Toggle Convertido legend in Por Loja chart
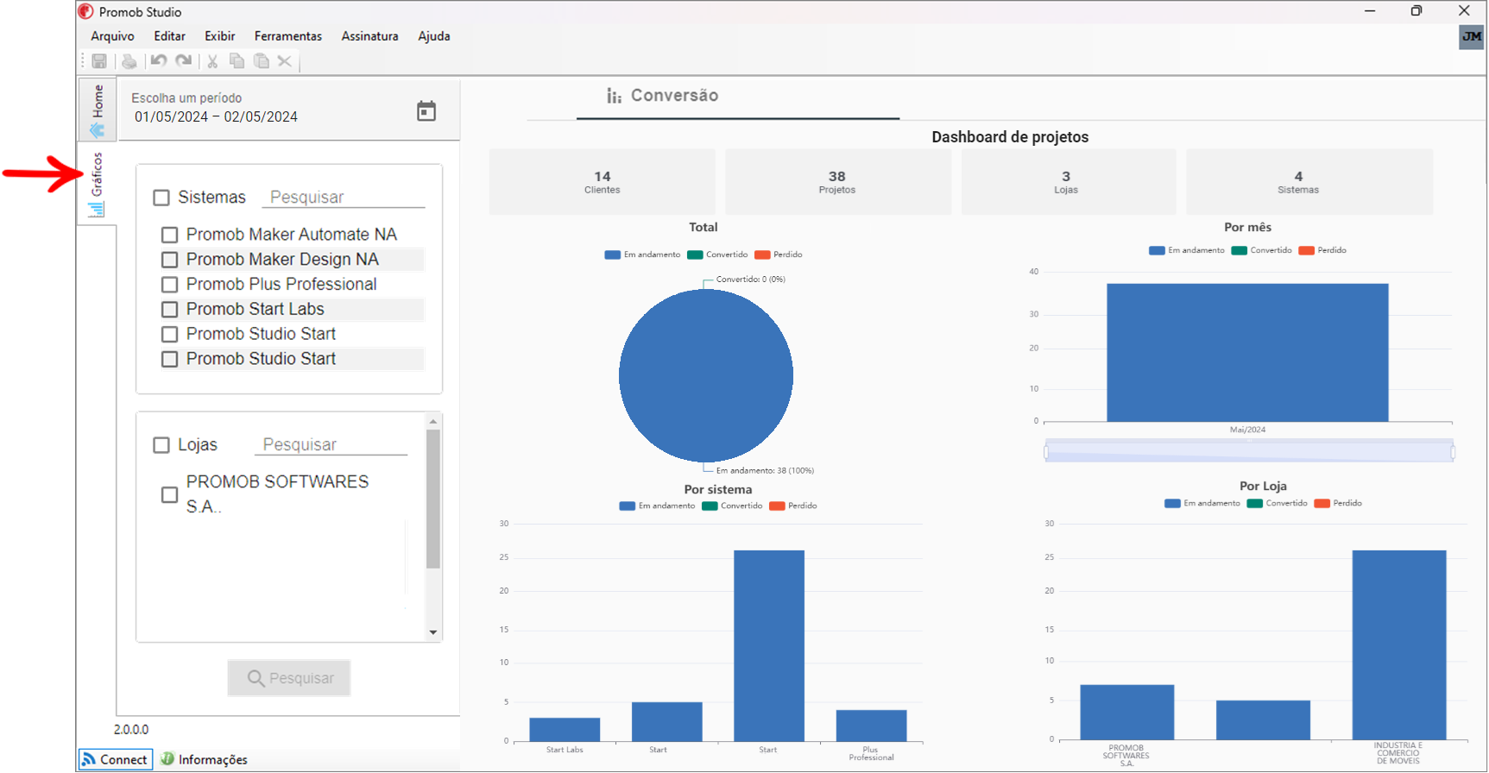 click(x=1278, y=503)
